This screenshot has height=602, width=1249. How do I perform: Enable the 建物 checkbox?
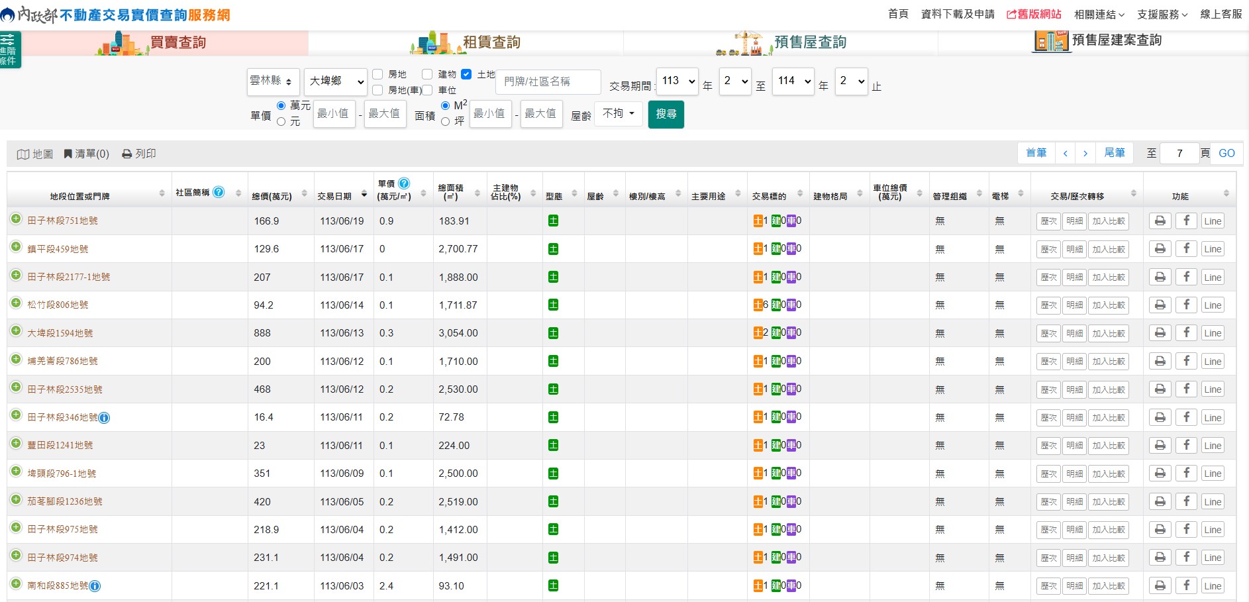pyautogui.click(x=427, y=74)
